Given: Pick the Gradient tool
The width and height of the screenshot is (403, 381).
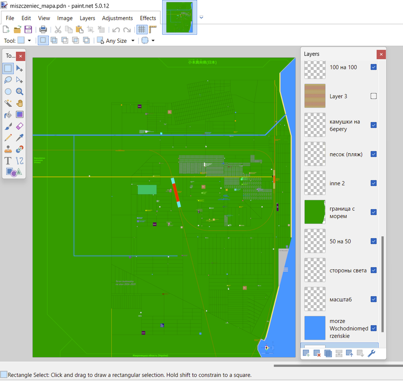Looking at the screenshot, I should [20, 115].
